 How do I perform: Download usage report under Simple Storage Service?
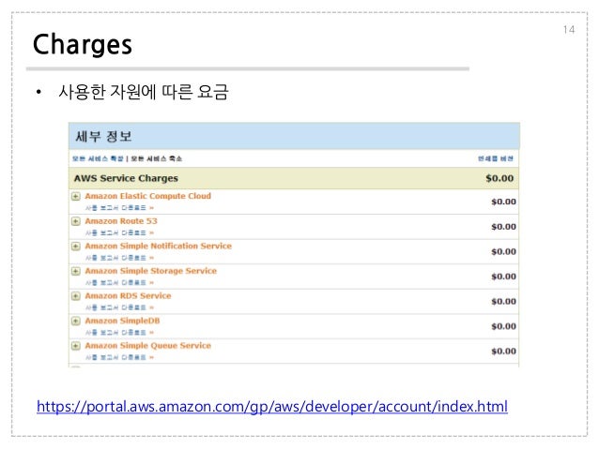[x=119, y=283]
